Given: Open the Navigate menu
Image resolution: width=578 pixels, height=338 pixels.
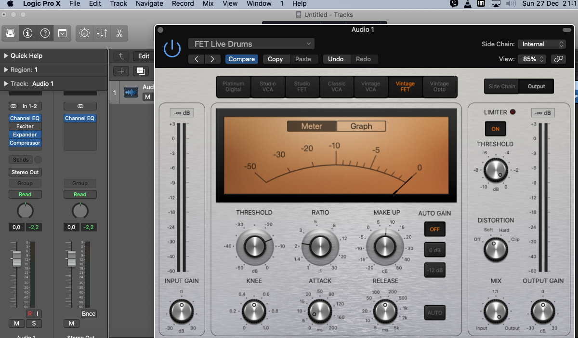Looking at the screenshot, I should click(x=149, y=3).
